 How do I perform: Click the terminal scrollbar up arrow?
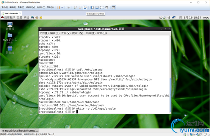coord(170,36)
